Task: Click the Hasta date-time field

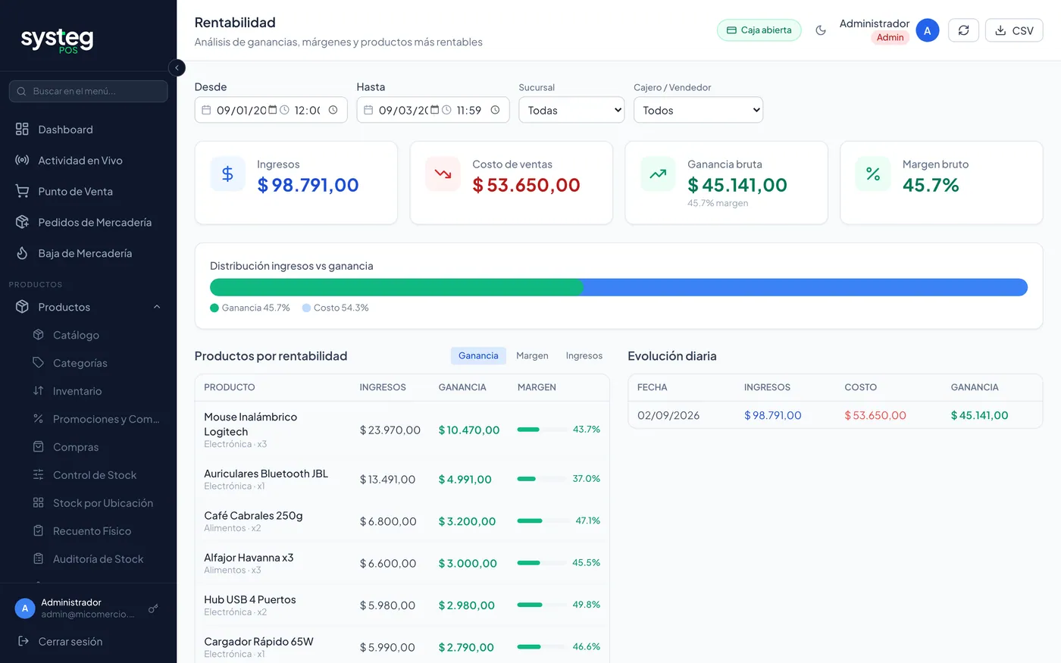Action: click(x=433, y=110)
